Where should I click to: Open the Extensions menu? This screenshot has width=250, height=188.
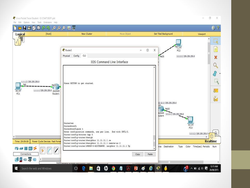click(47, 22)
